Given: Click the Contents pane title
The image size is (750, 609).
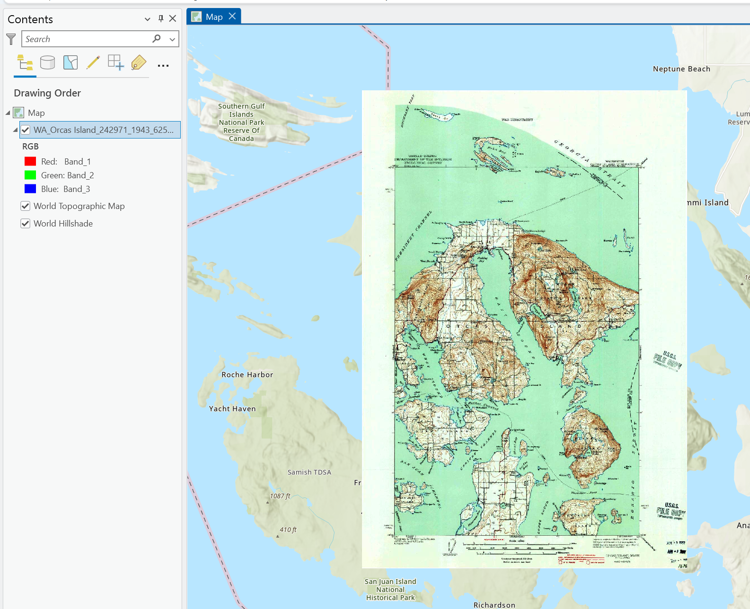Looking at the screenshot, I should [30, 19].
